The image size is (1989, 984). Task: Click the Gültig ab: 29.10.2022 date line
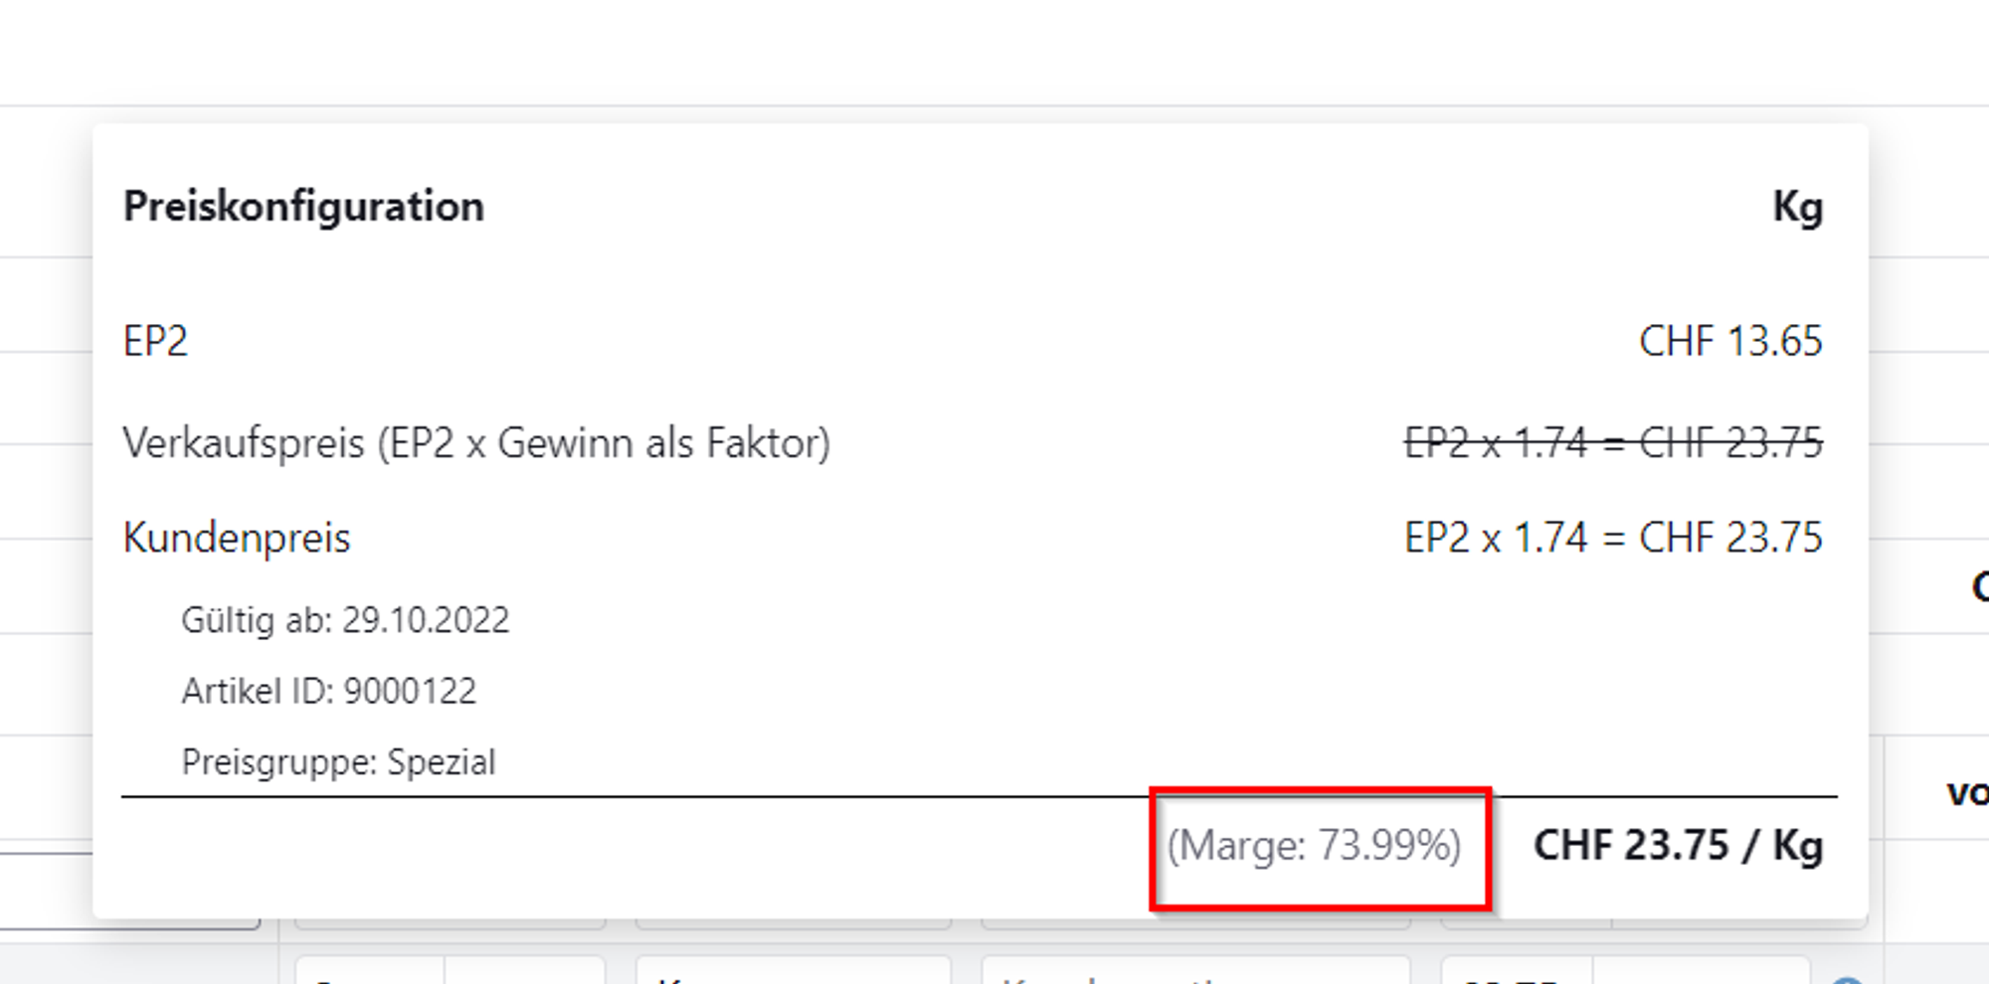coord(345,620)
